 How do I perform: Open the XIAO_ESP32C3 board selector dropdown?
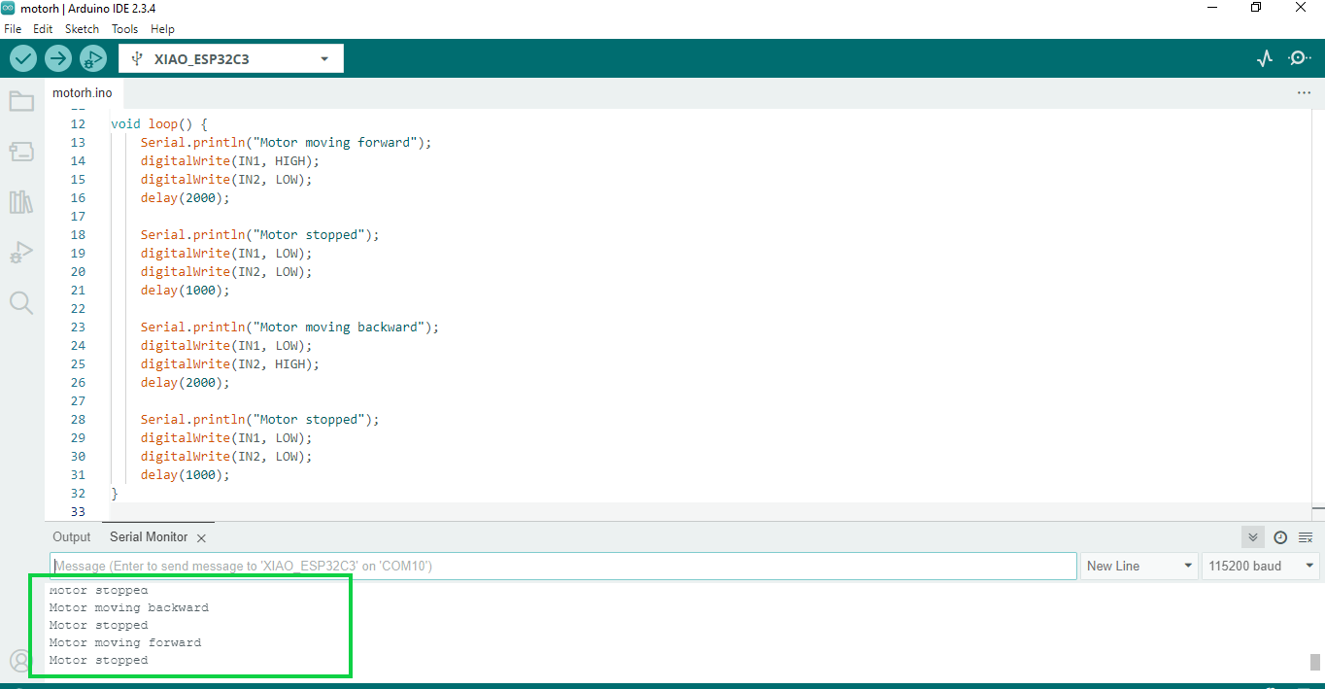pos(231,59)
